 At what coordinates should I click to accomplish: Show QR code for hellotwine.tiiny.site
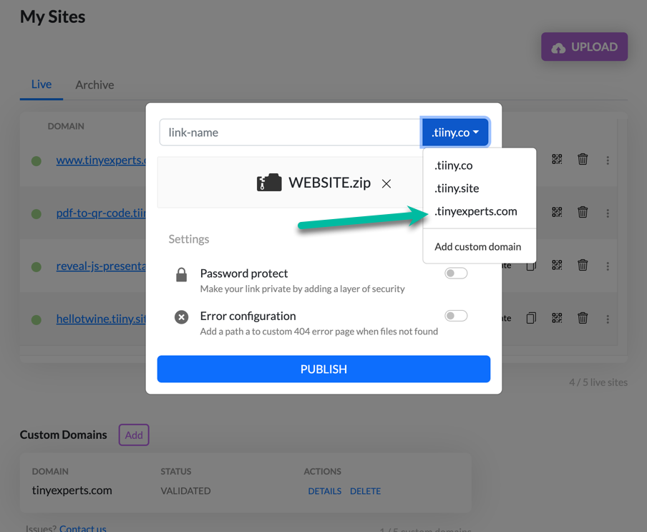click(x=557, y=318)
